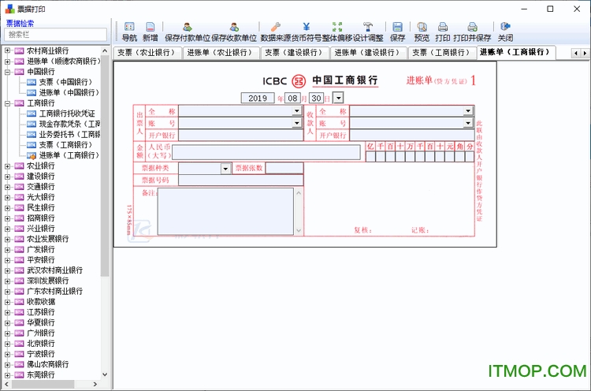Viewport: 591px width, 391px height.
Task: Open the 出票人 账号 dropdown
Action: point(297,123)
